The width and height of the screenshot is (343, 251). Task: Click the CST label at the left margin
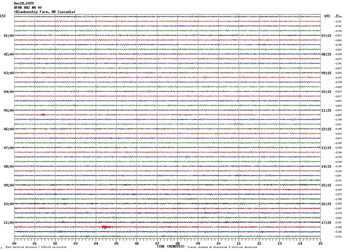(x=3, y=16)
